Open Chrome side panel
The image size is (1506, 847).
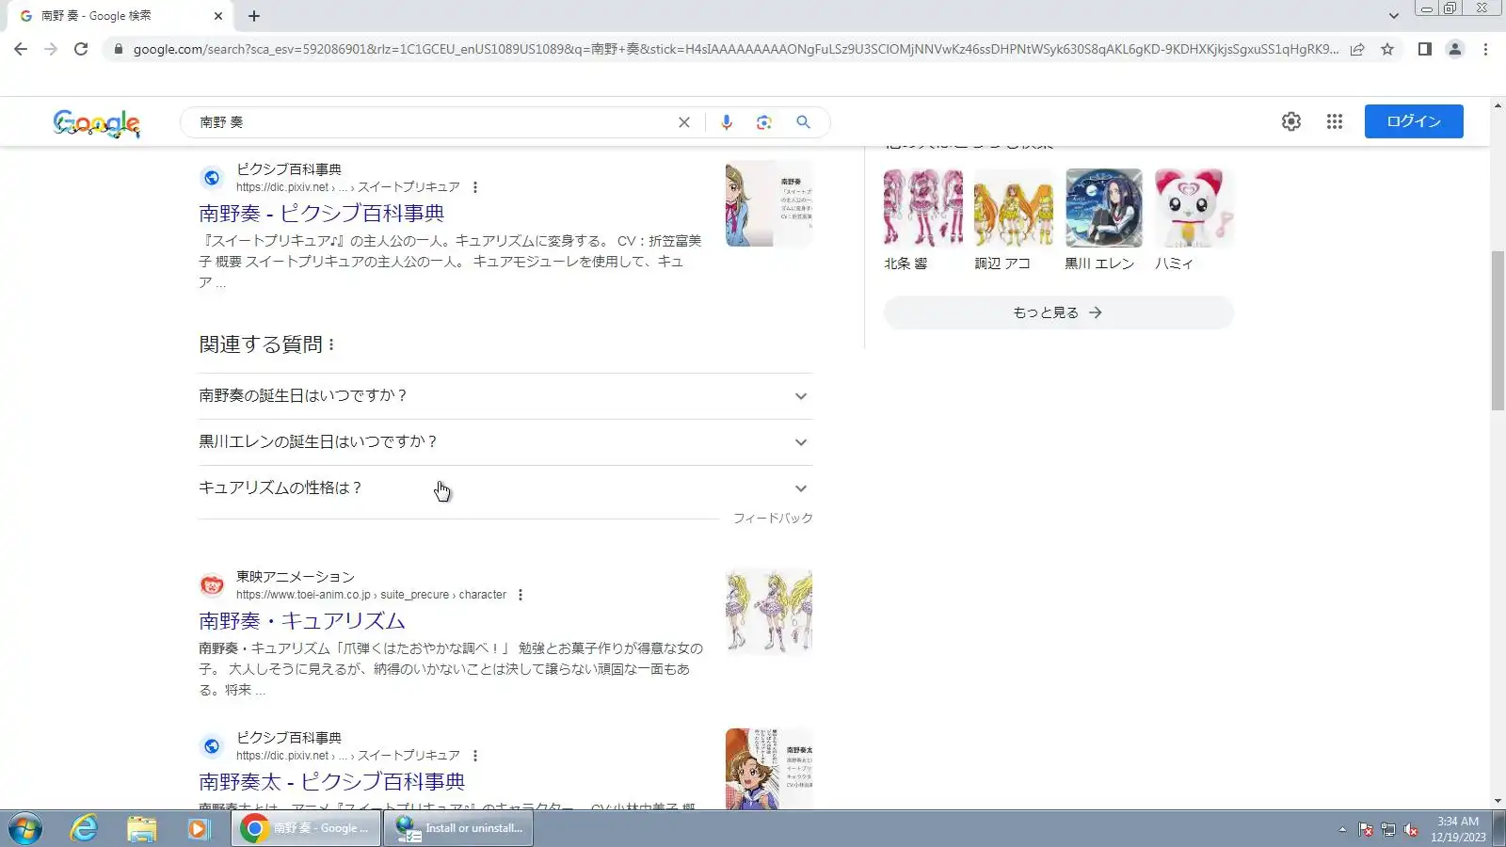point(1425,49)
